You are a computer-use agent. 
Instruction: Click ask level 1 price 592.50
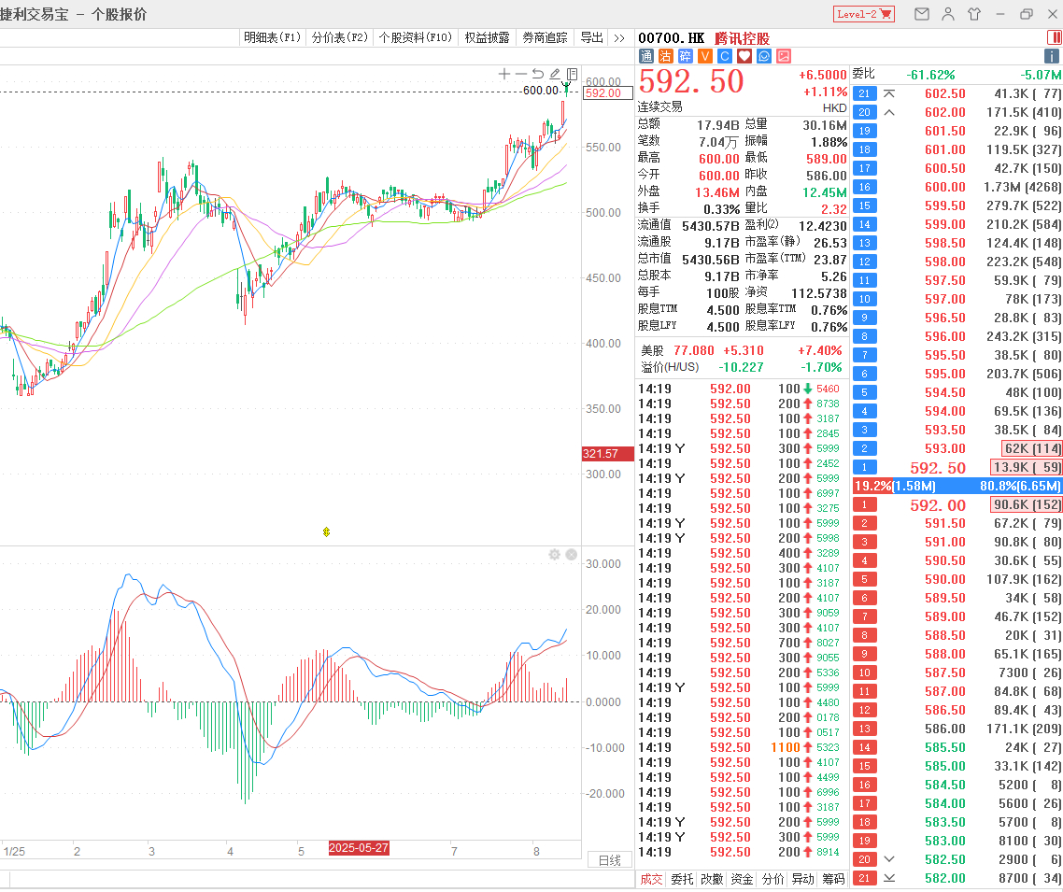click(938, 468)
